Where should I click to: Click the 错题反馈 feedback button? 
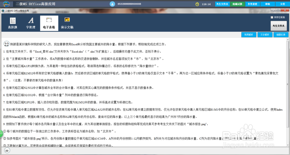[281, 35]
